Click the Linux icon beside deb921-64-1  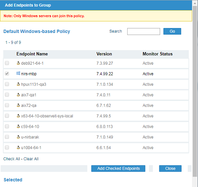18,63
